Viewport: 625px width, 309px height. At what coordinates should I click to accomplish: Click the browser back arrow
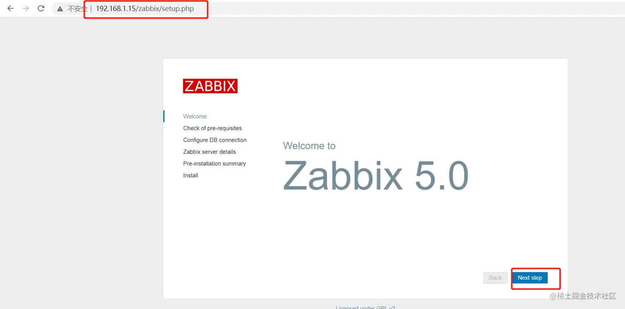point(10,8)
